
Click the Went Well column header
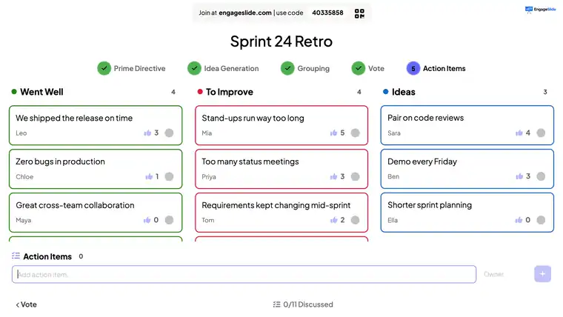[x=41, y=92]
